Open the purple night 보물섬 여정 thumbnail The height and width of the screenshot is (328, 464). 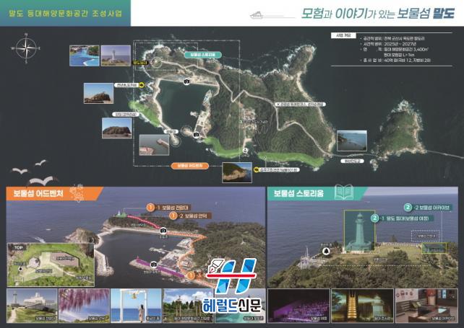[x=298, y=306]
